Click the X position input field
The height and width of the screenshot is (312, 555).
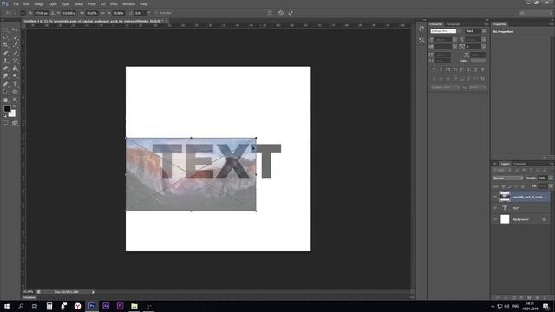42,13
